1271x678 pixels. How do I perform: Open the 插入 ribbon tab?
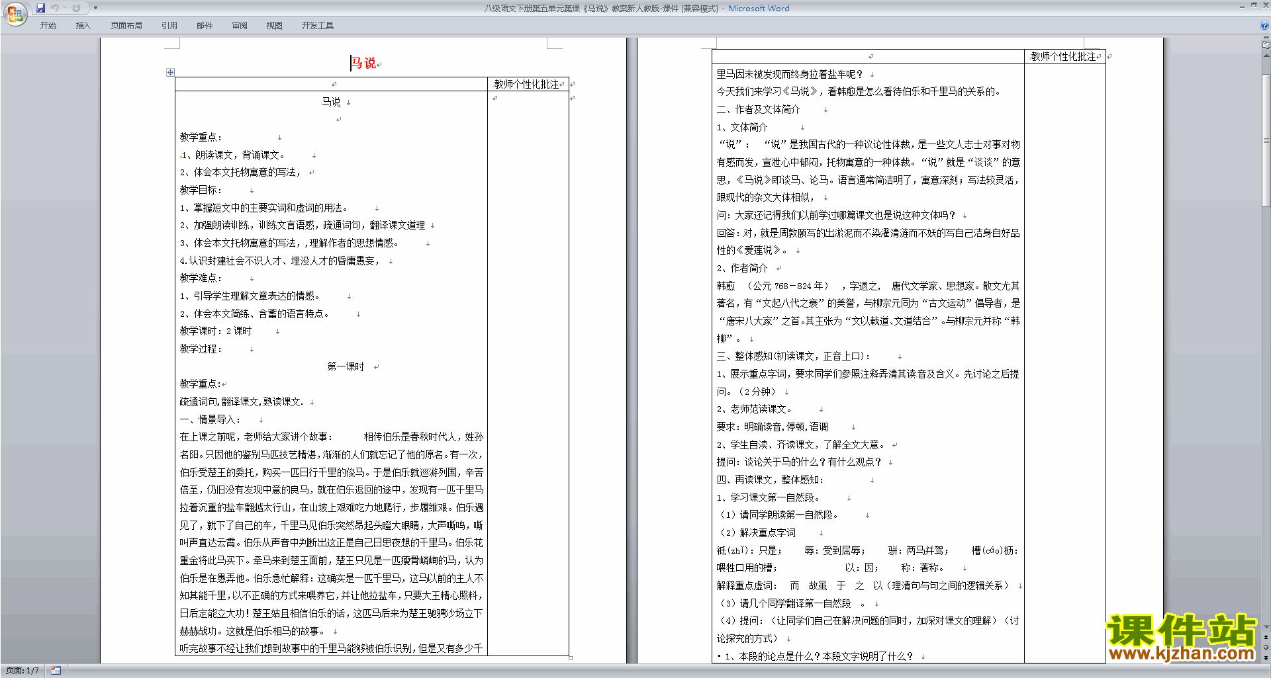[x=83, y=26]
